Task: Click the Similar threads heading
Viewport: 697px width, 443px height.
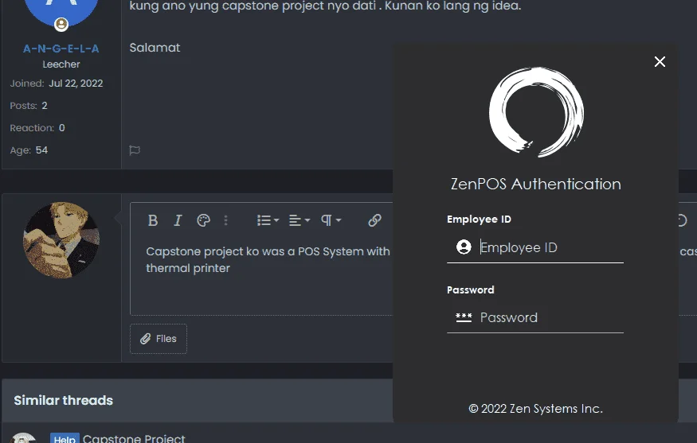Action: [64, 400]
